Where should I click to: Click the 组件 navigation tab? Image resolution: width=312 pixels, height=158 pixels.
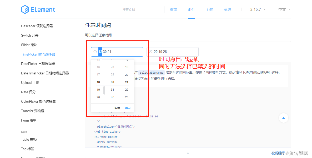coord(192,9)
